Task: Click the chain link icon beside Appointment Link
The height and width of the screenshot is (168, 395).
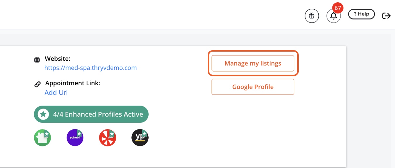Action: 37,84
